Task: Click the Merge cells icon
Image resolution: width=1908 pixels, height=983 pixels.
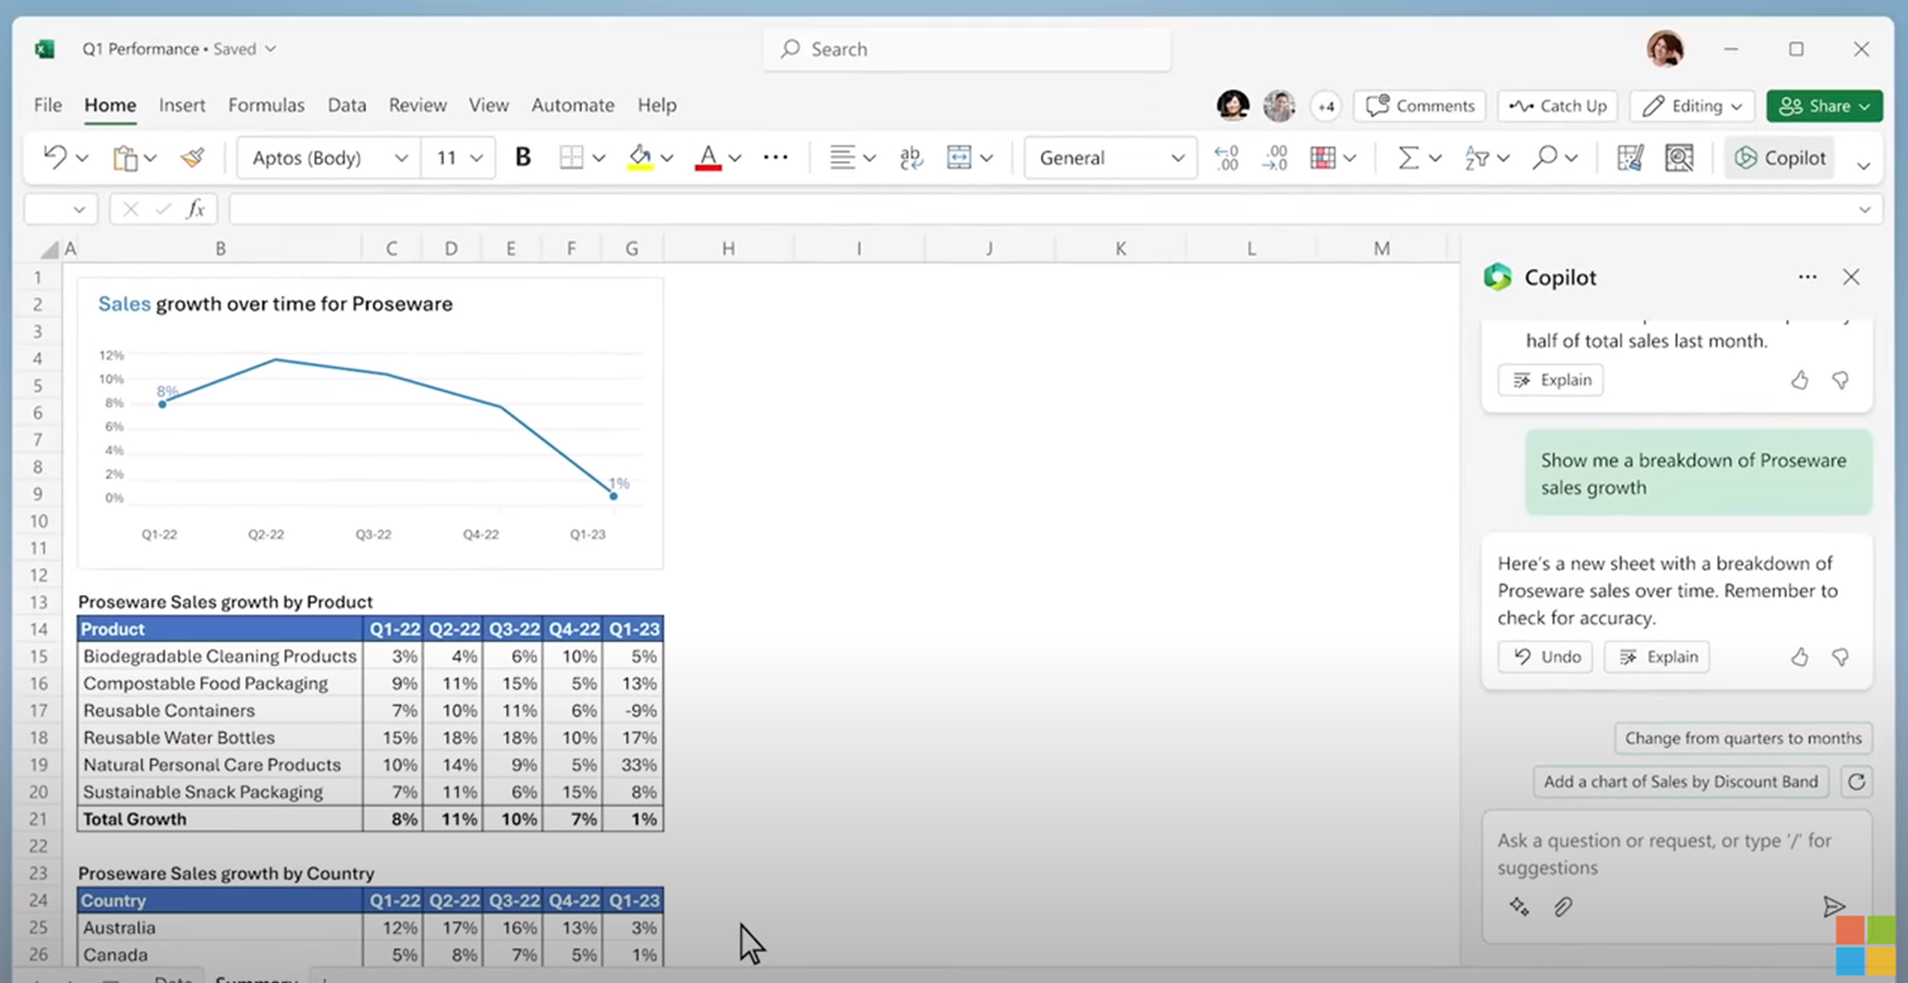Action: (959, 158)
